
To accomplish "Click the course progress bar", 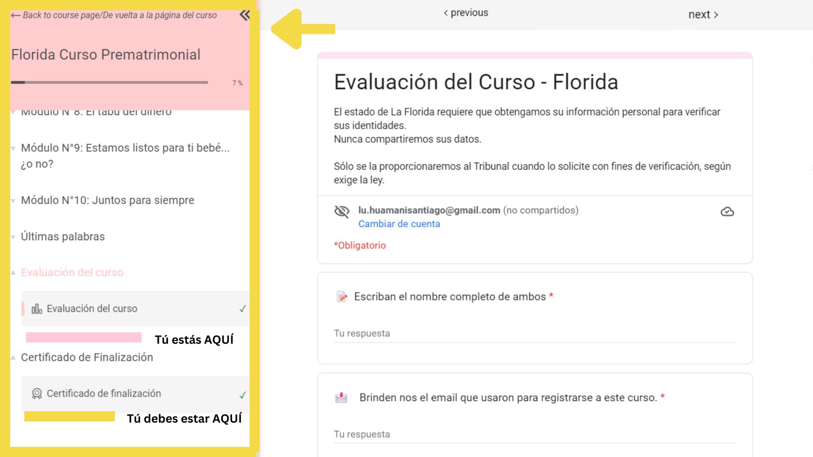I will (x=109, y=83).
